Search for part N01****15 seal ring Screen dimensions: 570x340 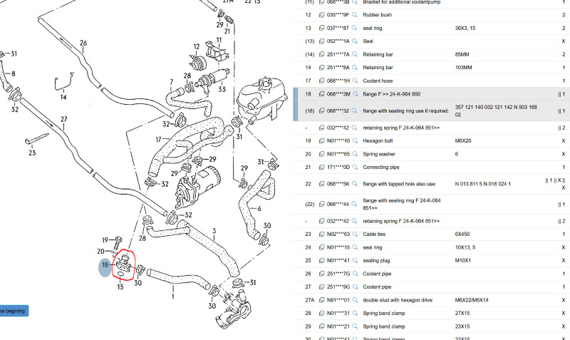click(x=354, y=247)
